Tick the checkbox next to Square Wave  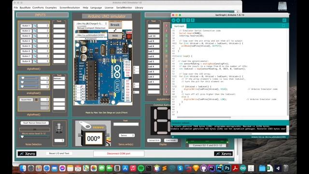[x=36, y=100]
